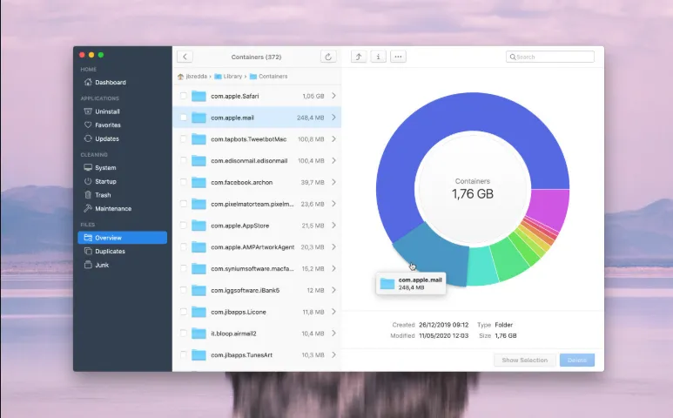673x418 pixels.
Task: Open it.bloop.airmail2 folder via chevron
Action: point(334,334)
